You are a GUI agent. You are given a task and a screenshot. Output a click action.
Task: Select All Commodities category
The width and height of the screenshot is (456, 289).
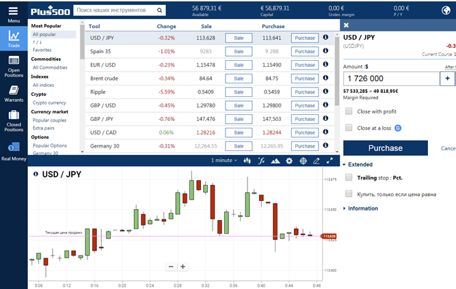click(x=49, y=67)
